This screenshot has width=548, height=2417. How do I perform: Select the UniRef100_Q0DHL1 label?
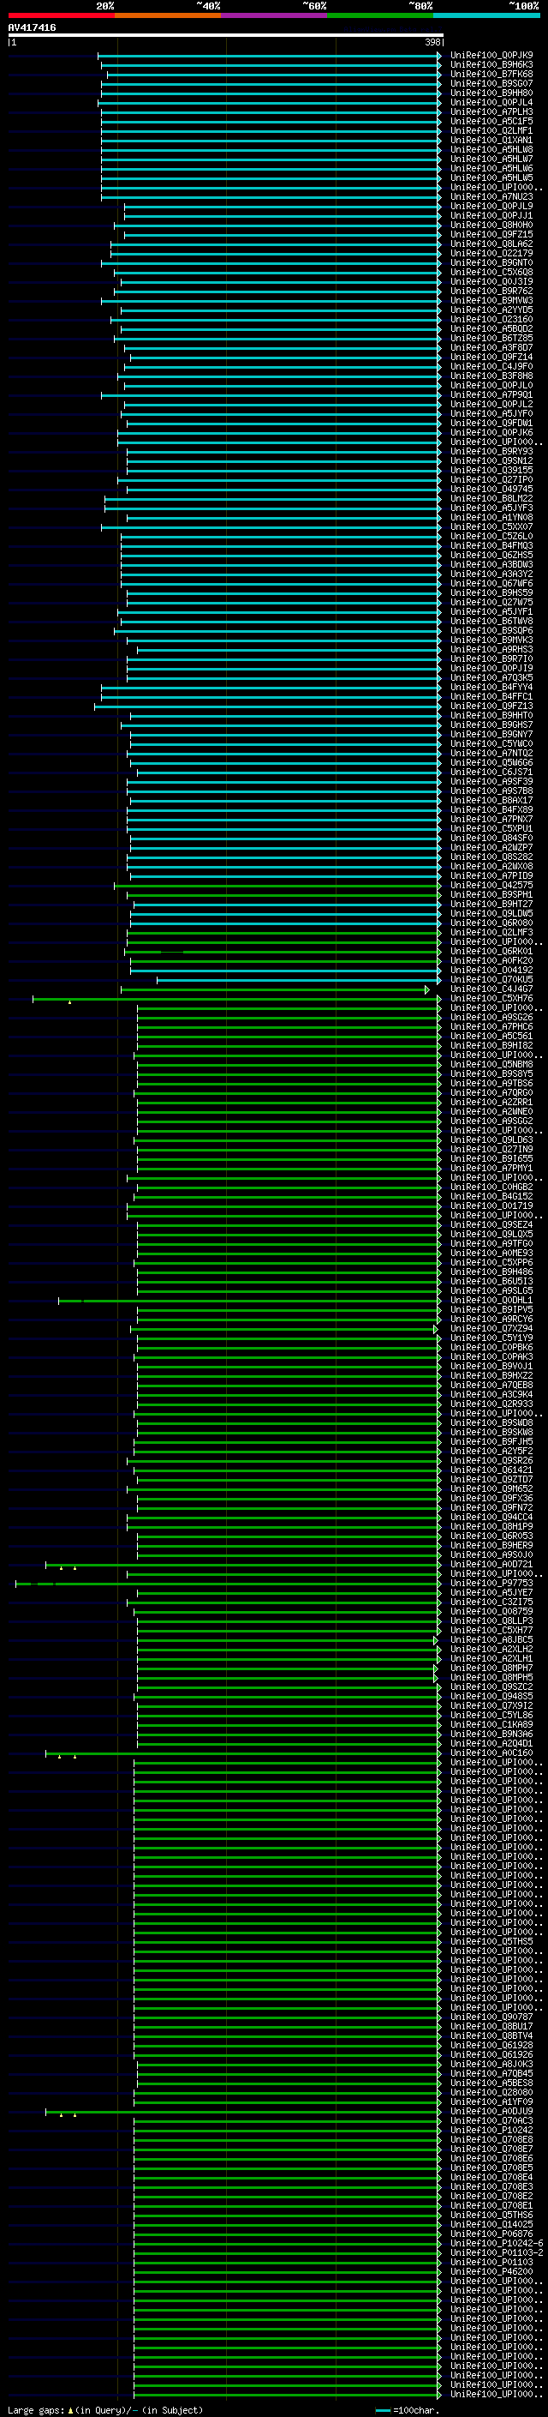click(x=491, y=1301)
